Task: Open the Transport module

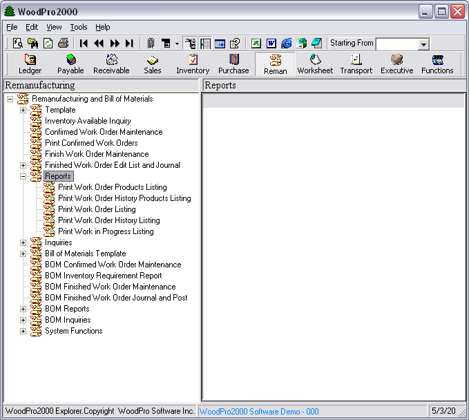Action: coord(356,64)
